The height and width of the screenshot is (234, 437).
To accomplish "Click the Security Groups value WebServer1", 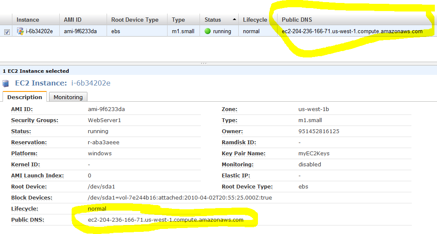I will click(x=104, y=120).
